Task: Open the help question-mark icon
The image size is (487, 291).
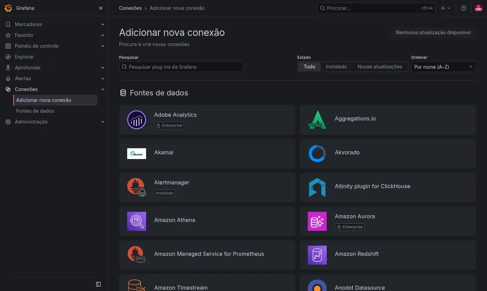Action: (464, 8)
